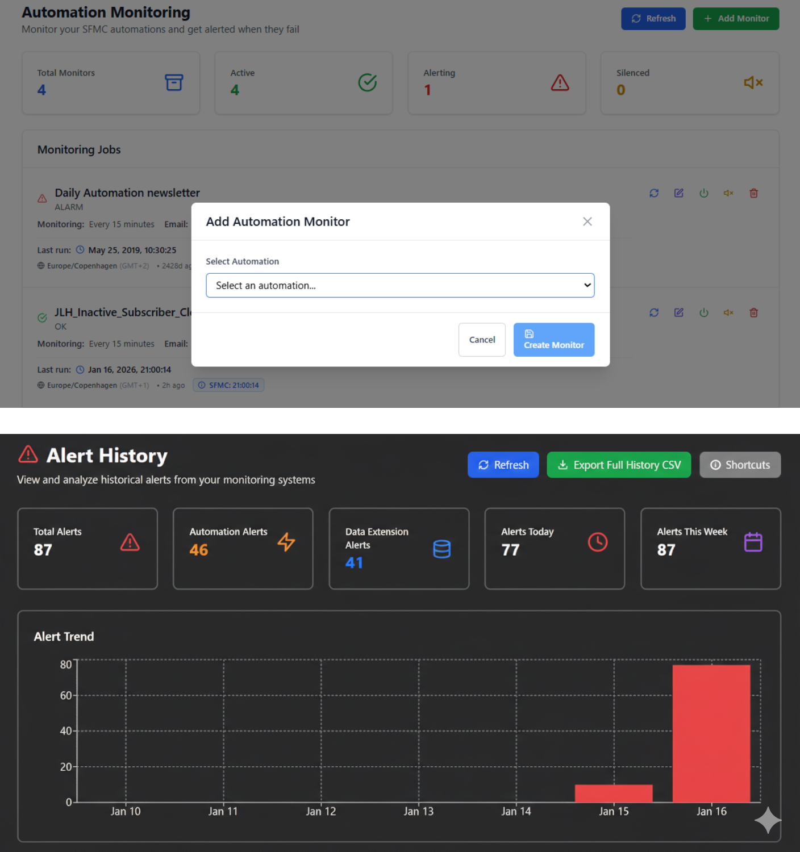Click the ALARM status icon beside Daily Automation
The image size is (800, 852).
point(42,199)
